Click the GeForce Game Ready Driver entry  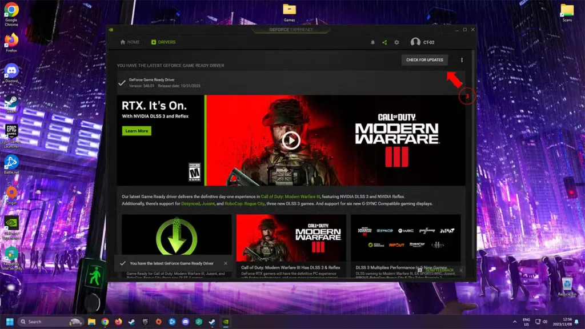coord(291,83)
